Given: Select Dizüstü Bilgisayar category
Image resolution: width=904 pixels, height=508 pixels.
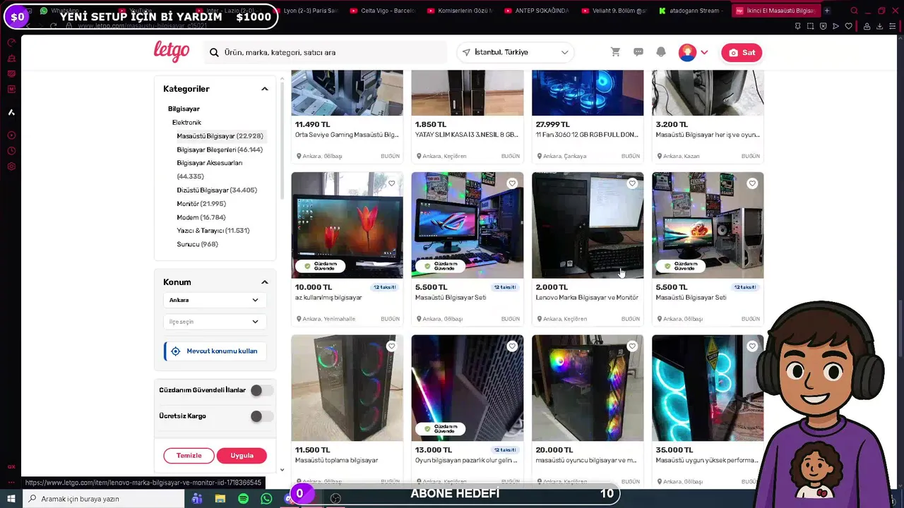Looking at the screenshot, I should click(217, 190).
